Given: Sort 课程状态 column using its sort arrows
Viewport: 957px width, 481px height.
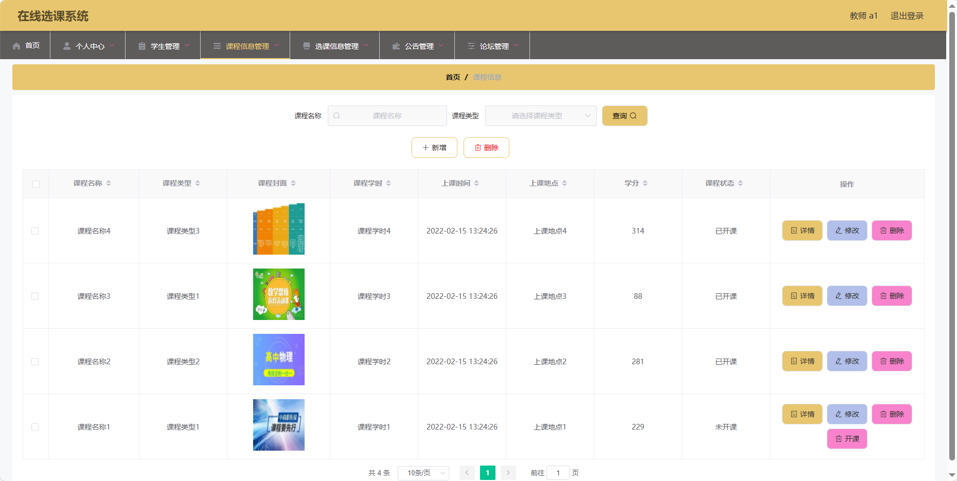Looking at the screenshot, I should [x=740, y=183].
